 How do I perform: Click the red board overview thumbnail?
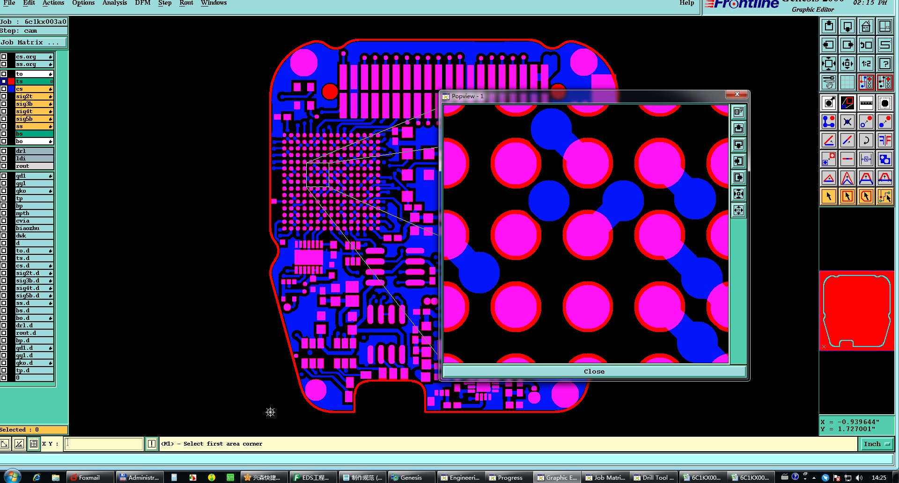point(856,310)
